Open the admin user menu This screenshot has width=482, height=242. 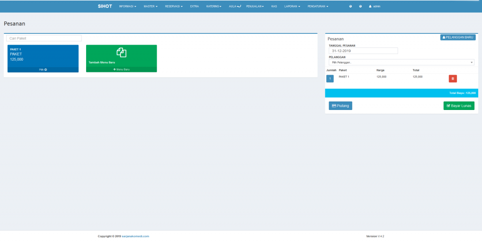(375, 6)
